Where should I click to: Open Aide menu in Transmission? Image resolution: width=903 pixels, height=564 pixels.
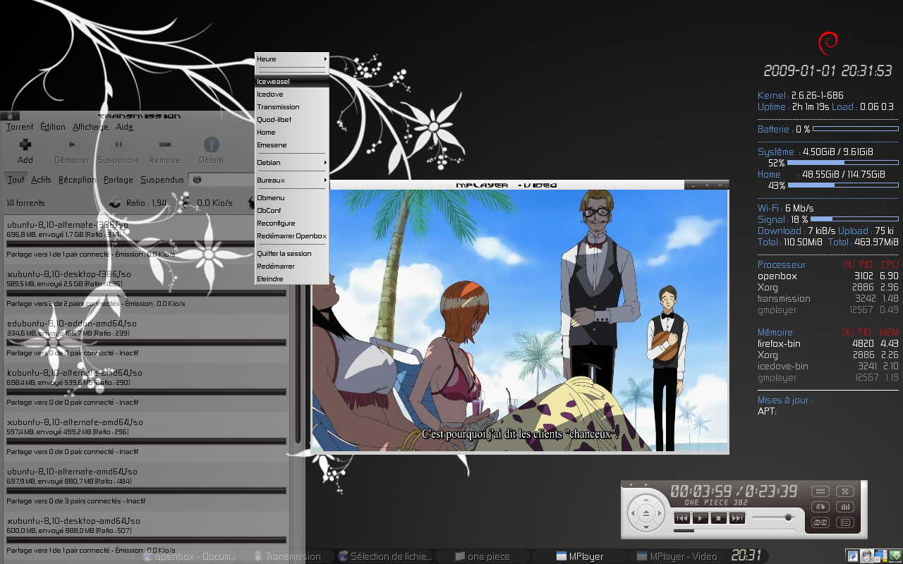tap(124, 127)
